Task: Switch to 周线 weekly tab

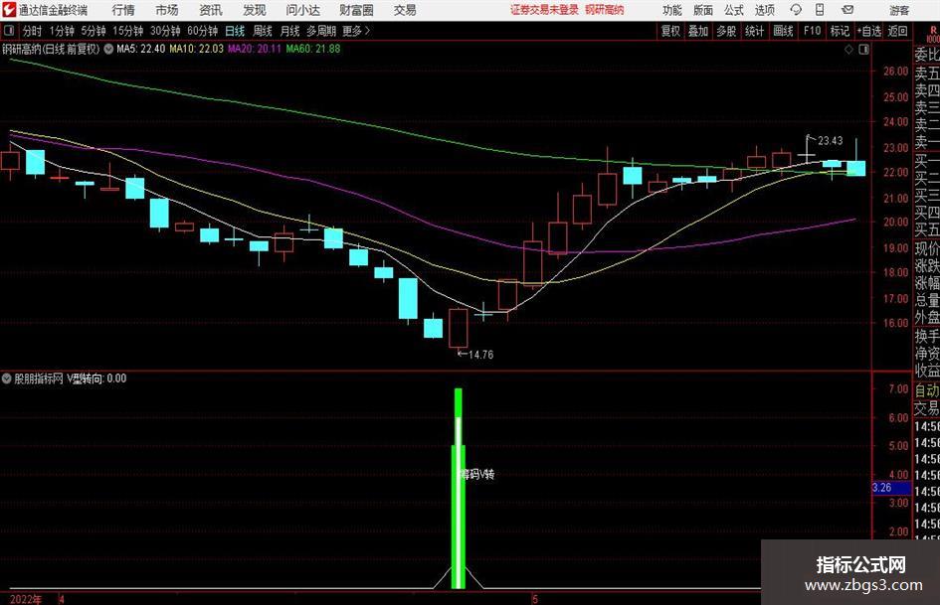Action: tap(263, 31)
